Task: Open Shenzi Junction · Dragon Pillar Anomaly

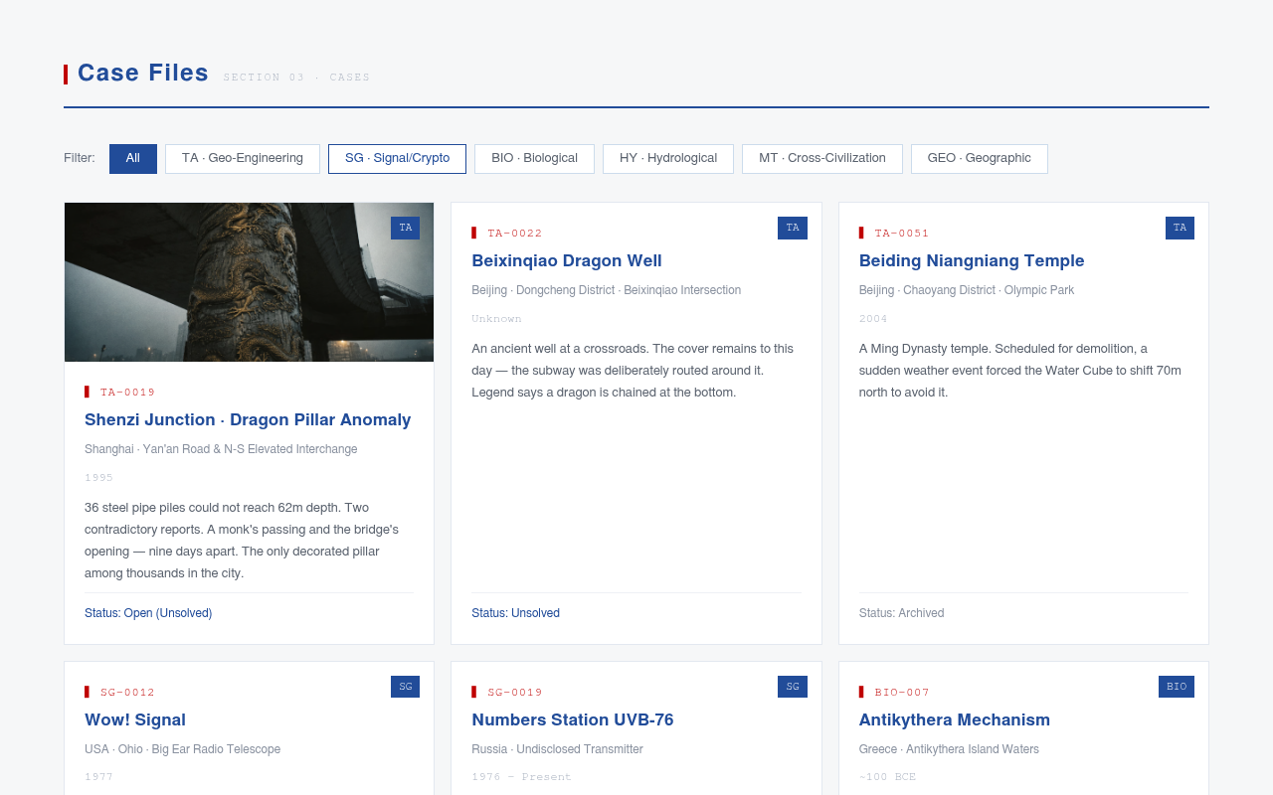Action: pyautogui.click(x=248, y=420)
